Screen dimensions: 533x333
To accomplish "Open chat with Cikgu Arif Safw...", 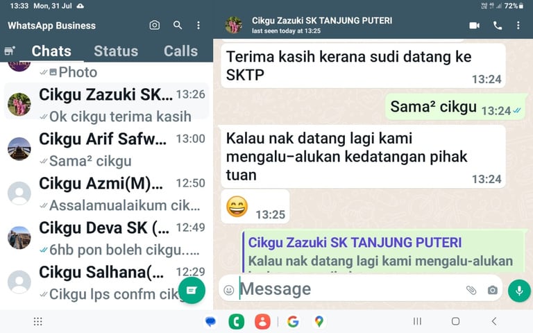I will pos(106,149).
